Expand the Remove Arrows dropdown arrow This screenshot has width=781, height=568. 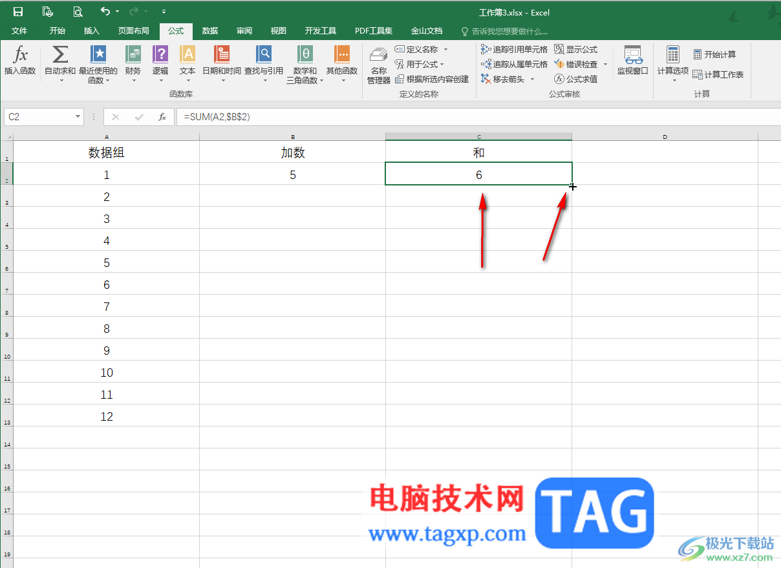[532, 79]
